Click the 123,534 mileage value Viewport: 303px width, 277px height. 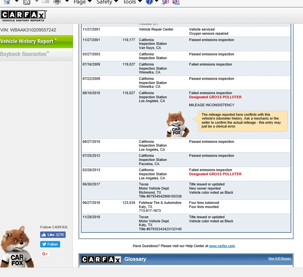129,203
